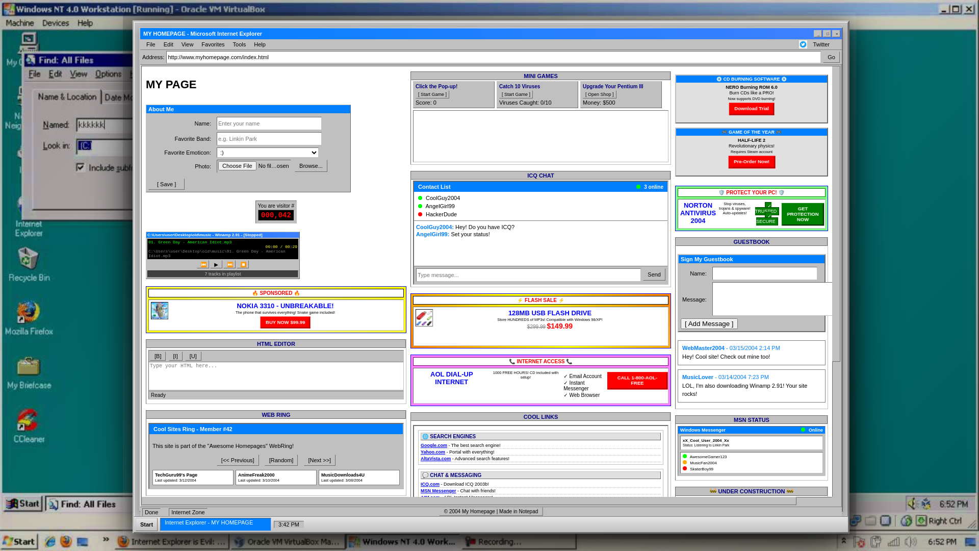Image resolution: width=979 pixels, height=551 pixels.
Task: Click NT guest taskbar speaker tray icon
Action: click(x=912, y=504)
